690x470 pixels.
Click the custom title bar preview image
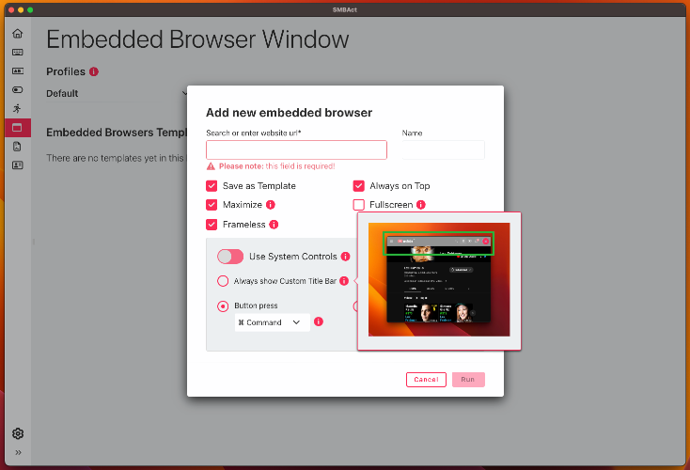point(439,279)
